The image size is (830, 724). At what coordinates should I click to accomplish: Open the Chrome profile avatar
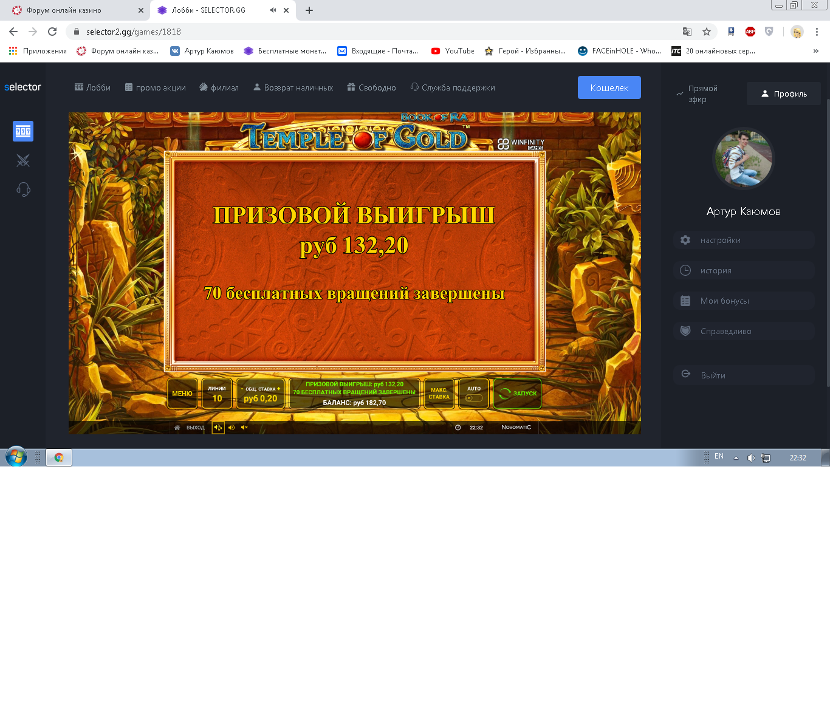coord(797,32)
